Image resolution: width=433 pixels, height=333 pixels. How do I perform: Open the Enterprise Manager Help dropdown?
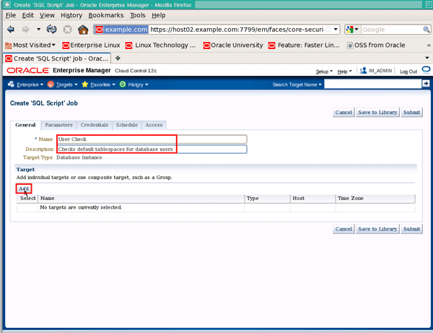tap(344, 72)
